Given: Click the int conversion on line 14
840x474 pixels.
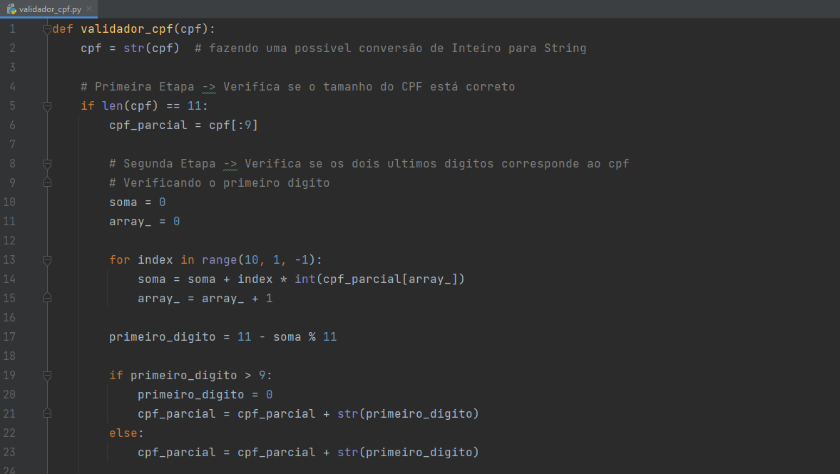Looking at the screenshot, I should 307,279.
